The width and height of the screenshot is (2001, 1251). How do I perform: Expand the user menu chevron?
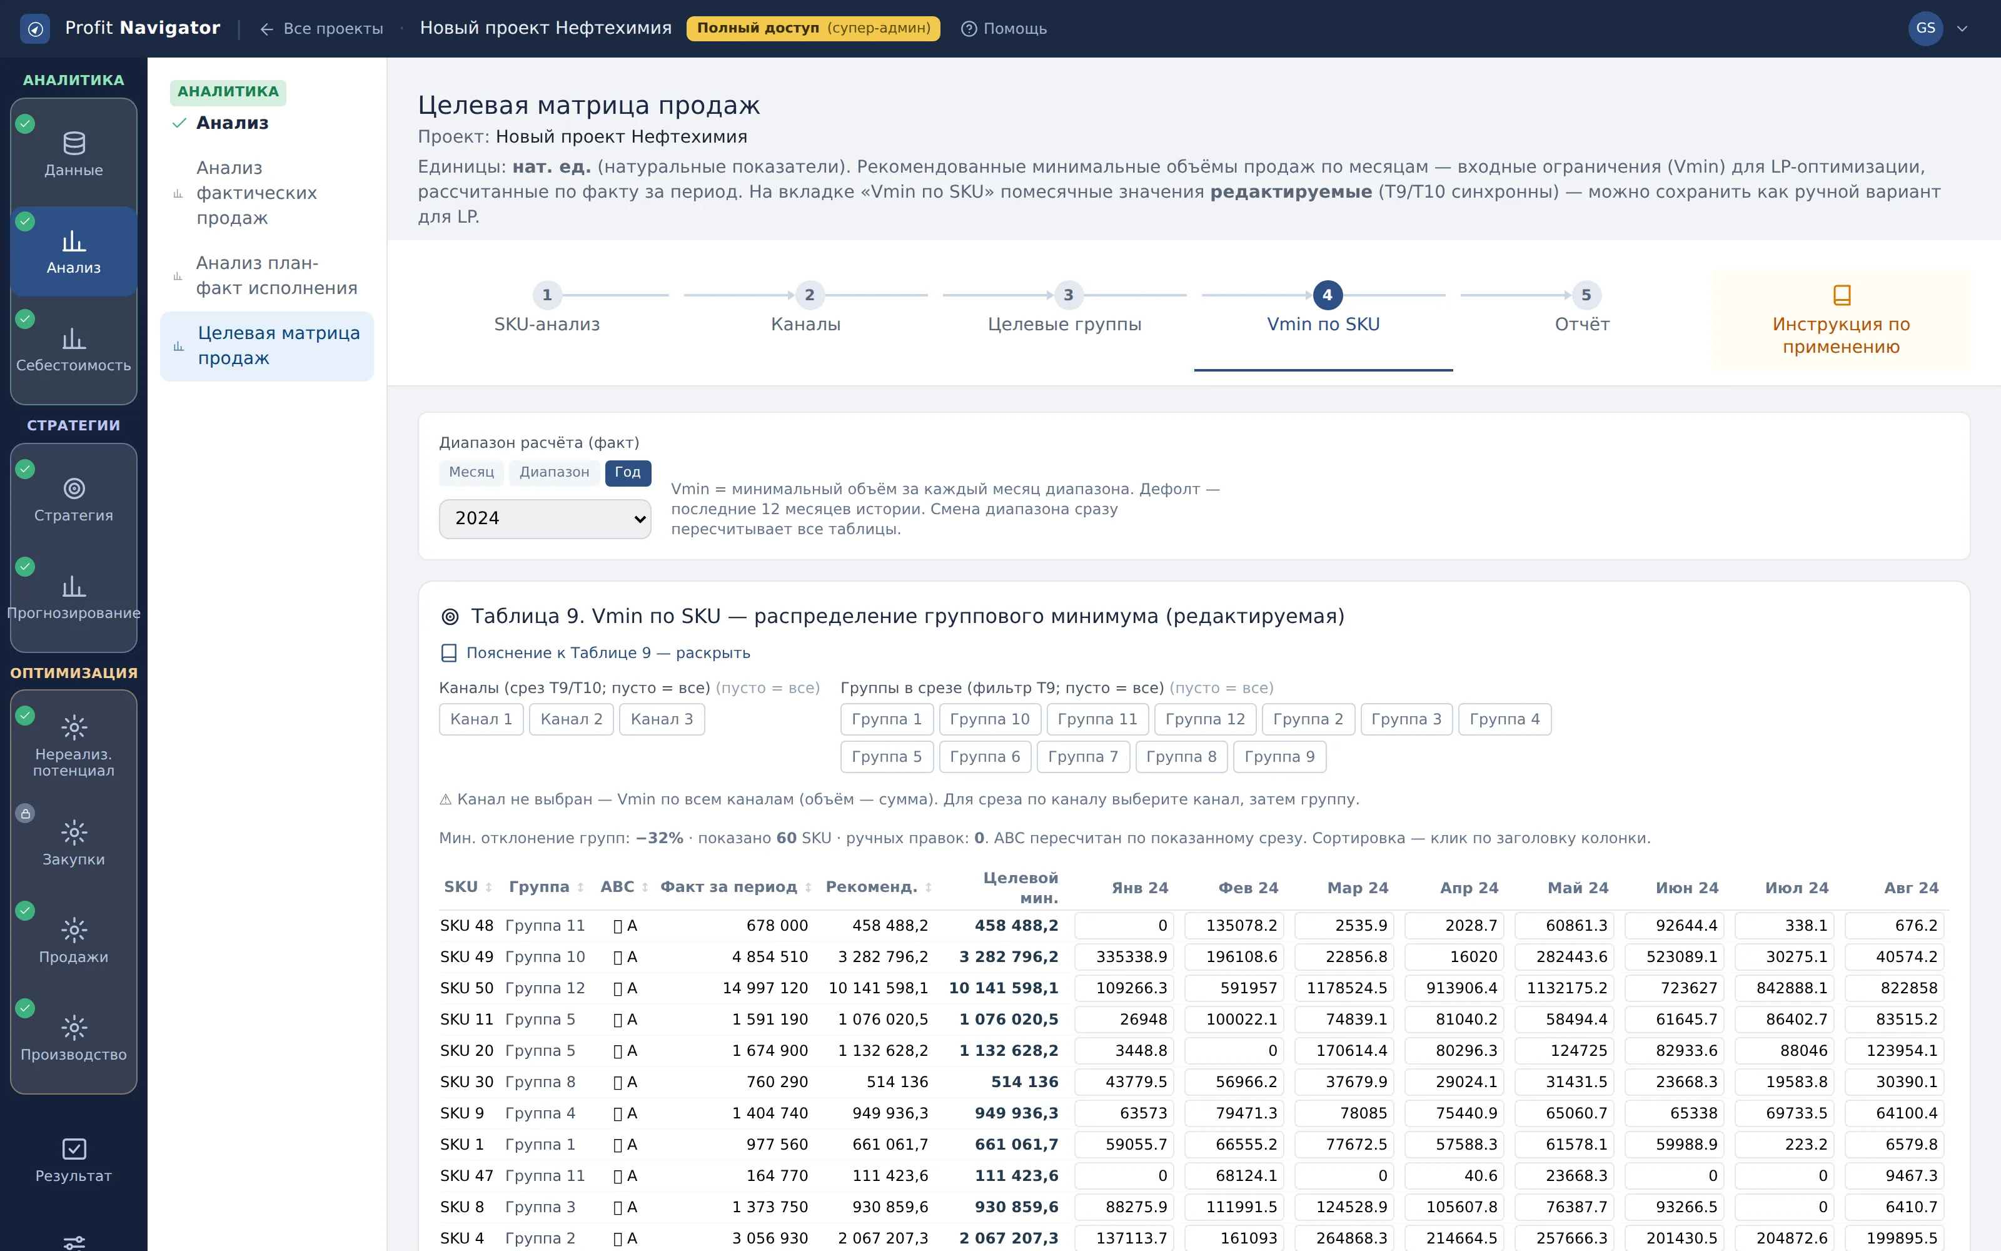click(1962, 29)
